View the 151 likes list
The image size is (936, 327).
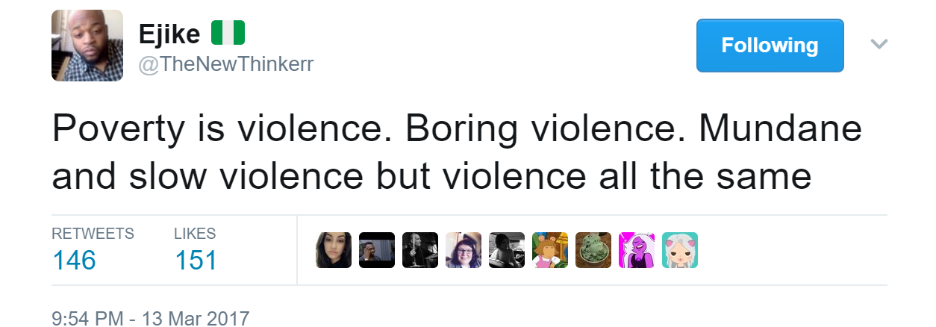(x=196, y=261)
